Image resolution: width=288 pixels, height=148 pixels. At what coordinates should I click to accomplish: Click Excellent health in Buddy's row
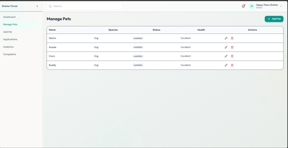click(x=186, y=65)
